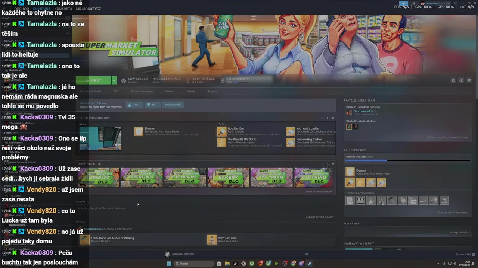Click first locked achievement icon
The width and height of the screenshot is (478, 268).
click(350, 200)
